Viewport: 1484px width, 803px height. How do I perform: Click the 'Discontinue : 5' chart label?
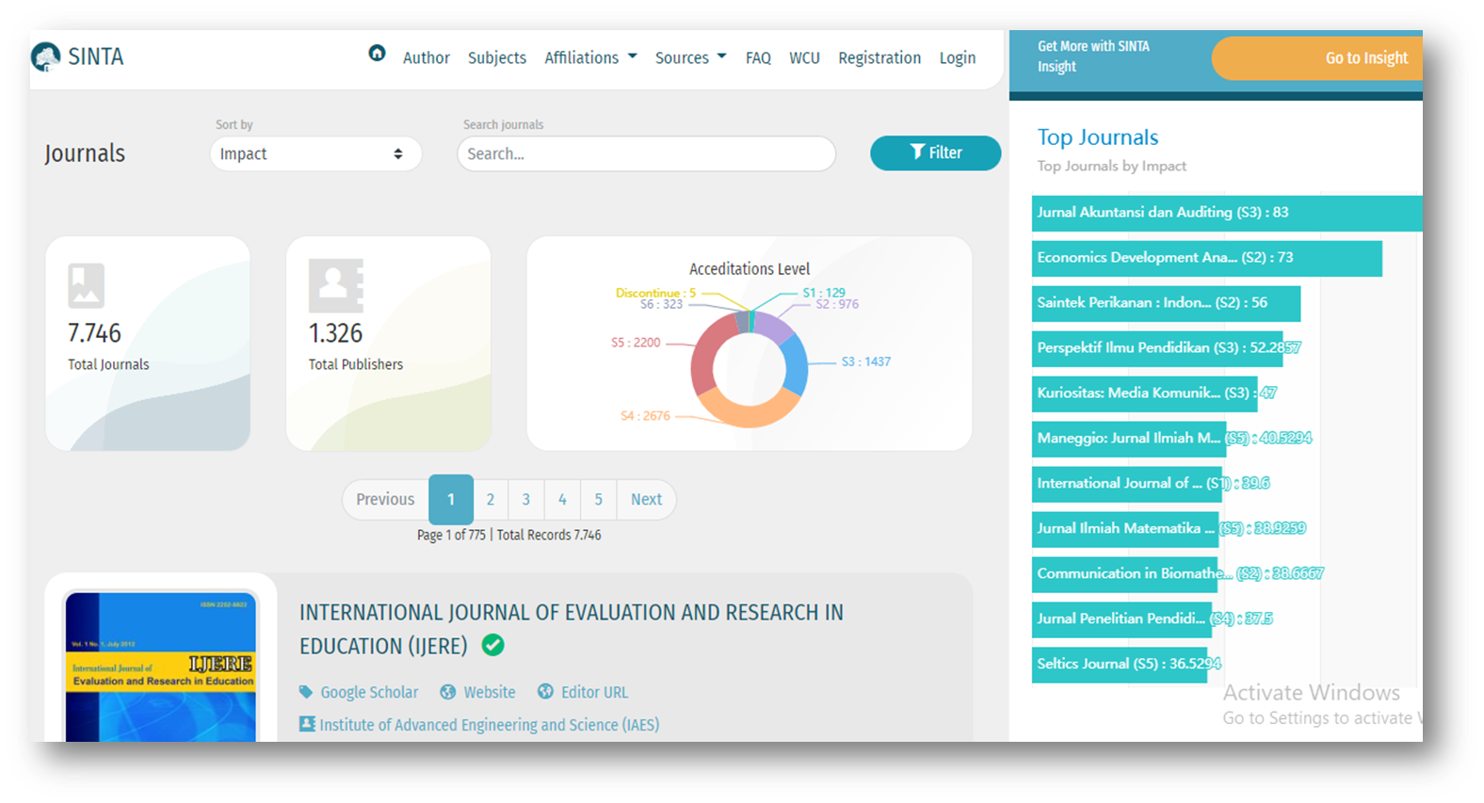tap(655, 293)
